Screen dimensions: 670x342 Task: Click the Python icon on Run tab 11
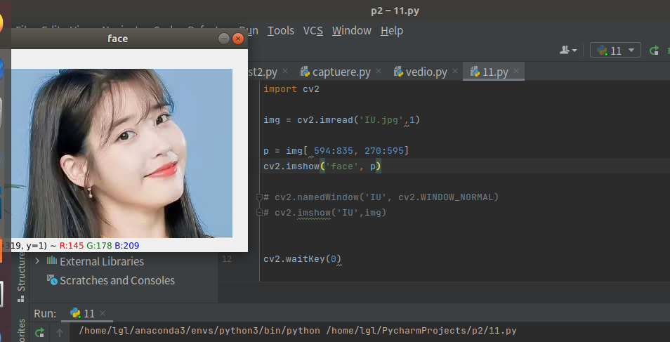76,313
